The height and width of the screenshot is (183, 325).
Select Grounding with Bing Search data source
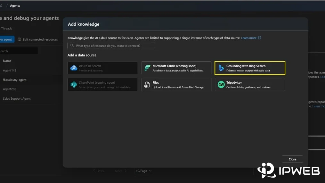coord(250,68)
